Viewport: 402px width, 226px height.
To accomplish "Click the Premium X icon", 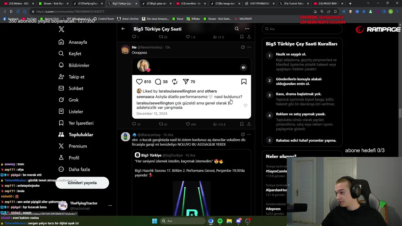I will coord(61,146).
